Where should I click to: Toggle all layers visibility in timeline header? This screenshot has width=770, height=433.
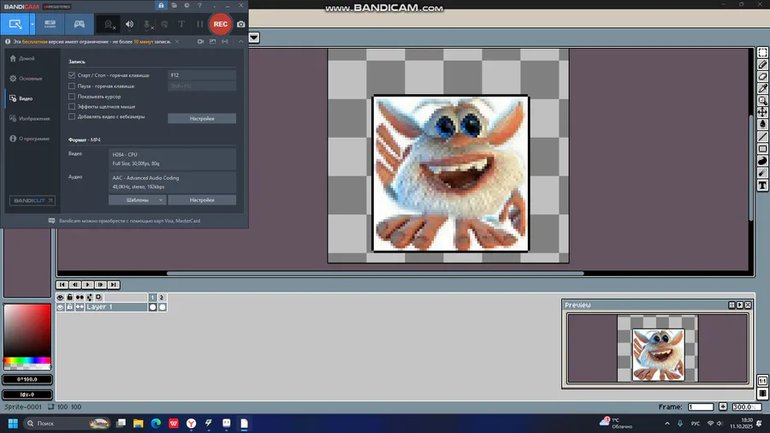coord(61,298)
